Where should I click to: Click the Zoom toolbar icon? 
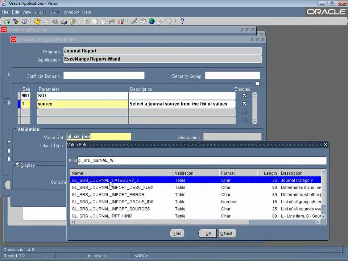pos(143,21)
